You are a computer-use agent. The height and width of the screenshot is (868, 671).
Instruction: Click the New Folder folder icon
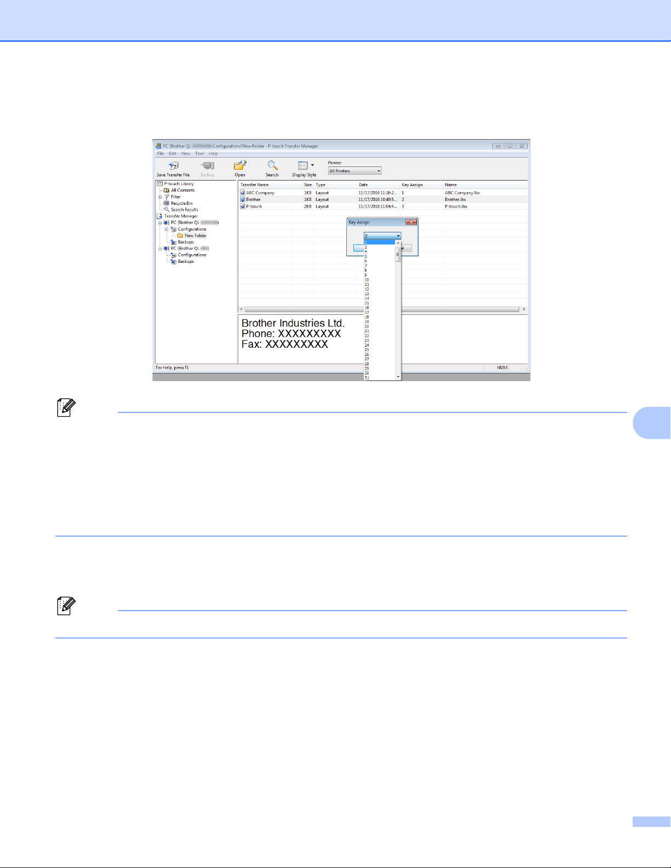coord(180,235)
